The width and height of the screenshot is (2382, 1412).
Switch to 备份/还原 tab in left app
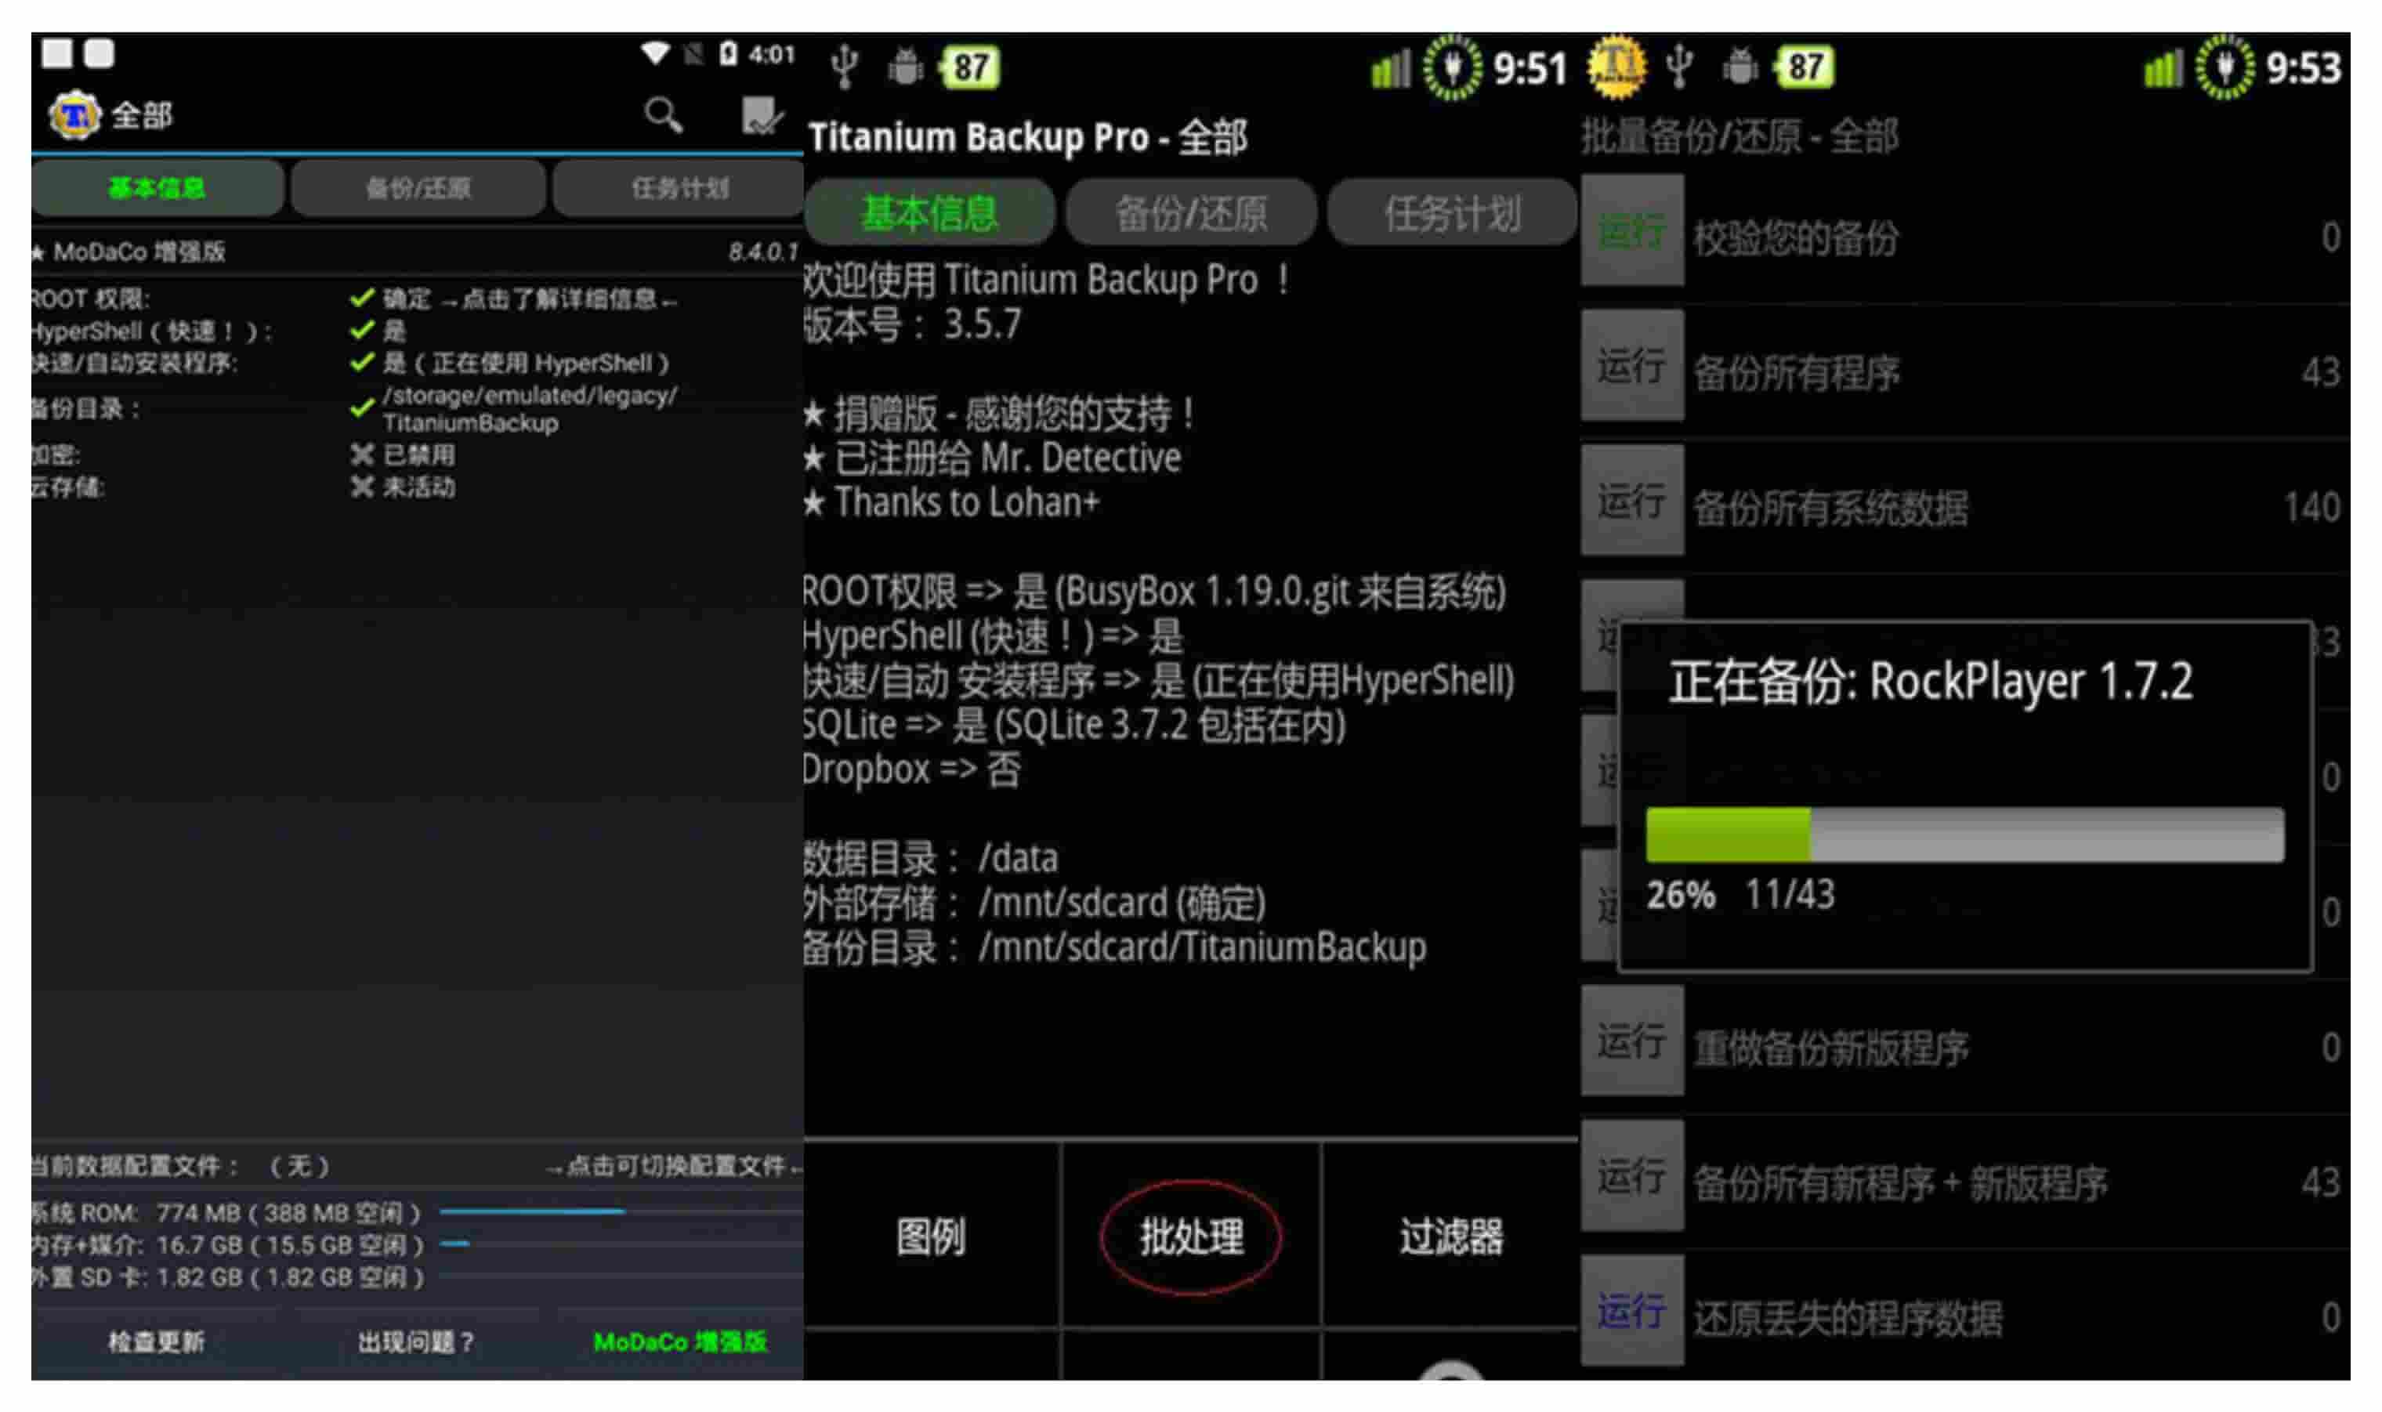418,188
